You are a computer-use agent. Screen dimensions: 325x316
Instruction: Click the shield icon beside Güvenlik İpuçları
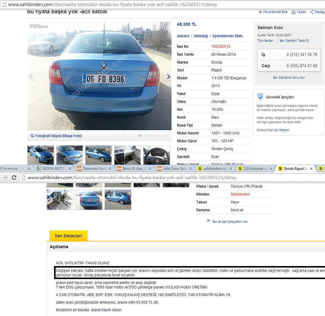260,97
